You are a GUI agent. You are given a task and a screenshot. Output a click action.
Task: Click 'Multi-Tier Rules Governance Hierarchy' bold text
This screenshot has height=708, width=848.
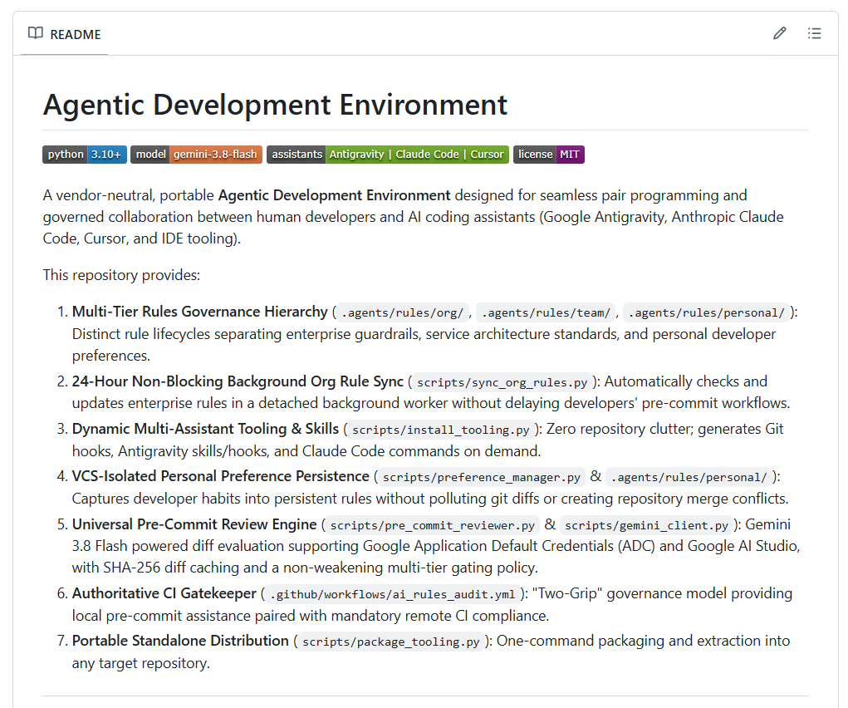point(199,312)
